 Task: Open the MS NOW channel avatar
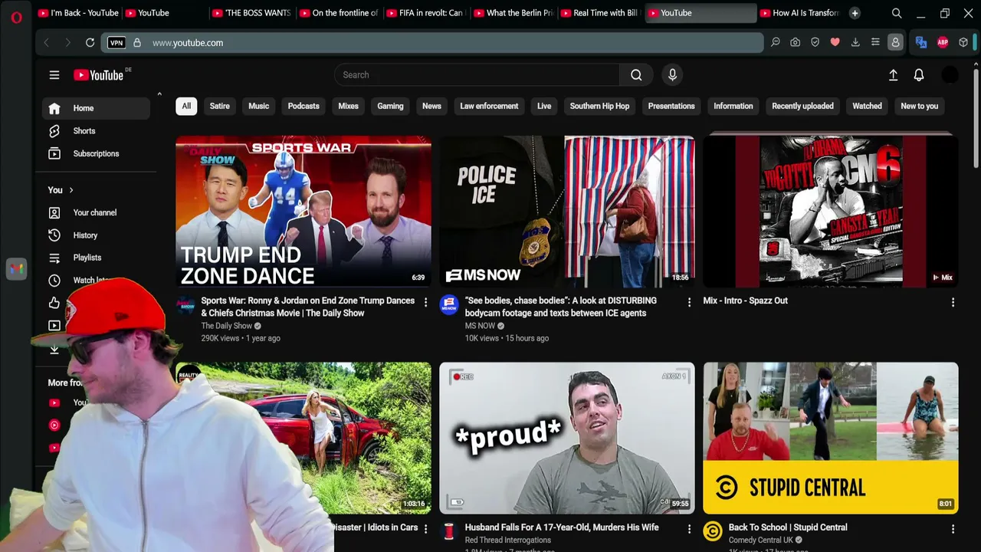[x=449, y=304]
